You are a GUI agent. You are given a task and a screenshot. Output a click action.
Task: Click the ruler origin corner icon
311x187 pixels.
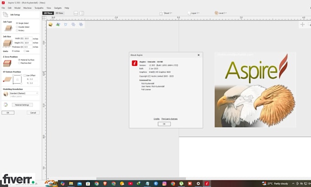(x=44, y=18)
